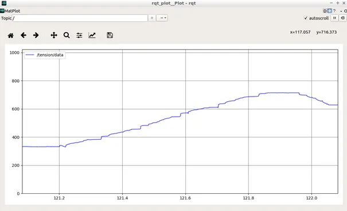
Task: Open the remove-topic minus dropdown
Action: 162,18
